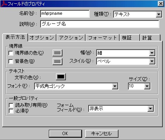Click the Acrobat icon in title bar
This screenshot has width=165, height=140.
[x=4, y=4]
